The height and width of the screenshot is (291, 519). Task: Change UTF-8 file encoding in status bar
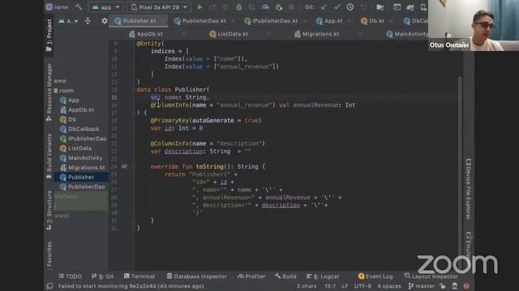click(x=362, y=286)
